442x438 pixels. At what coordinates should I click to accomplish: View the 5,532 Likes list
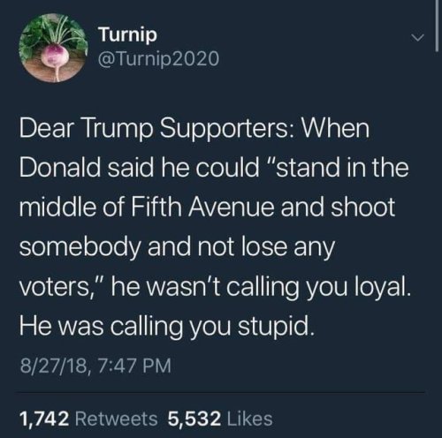point(220,419)
